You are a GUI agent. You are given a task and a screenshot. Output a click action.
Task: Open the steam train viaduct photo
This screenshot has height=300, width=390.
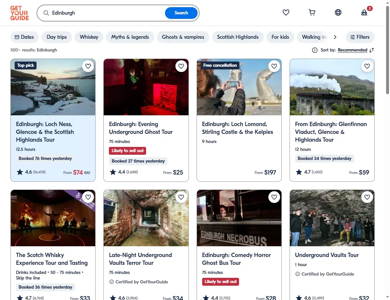332,87
